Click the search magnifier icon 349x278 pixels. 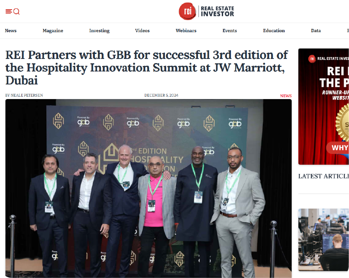[x=16, y=11]
